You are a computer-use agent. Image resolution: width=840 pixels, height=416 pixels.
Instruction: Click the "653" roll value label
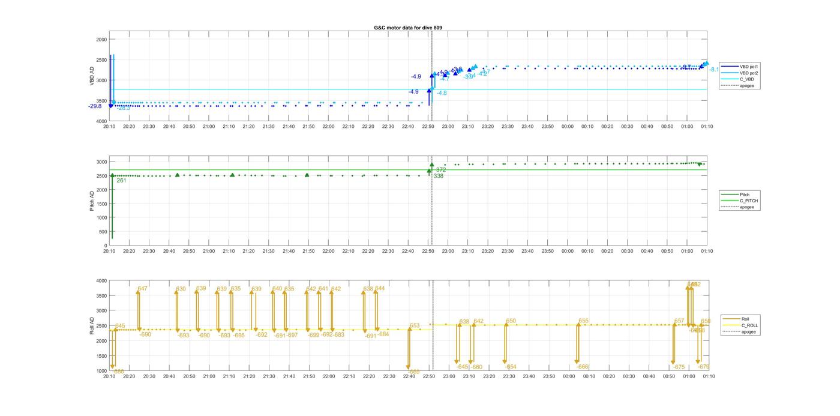click(x=415, y=326)
